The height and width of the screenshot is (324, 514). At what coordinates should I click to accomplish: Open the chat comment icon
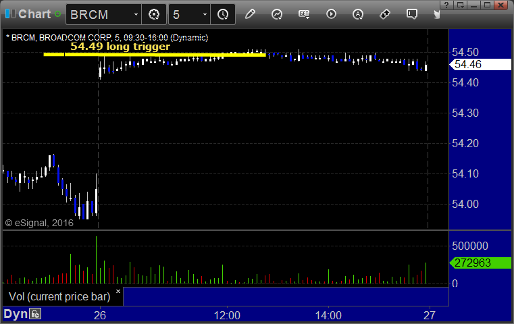coord(412,14)
